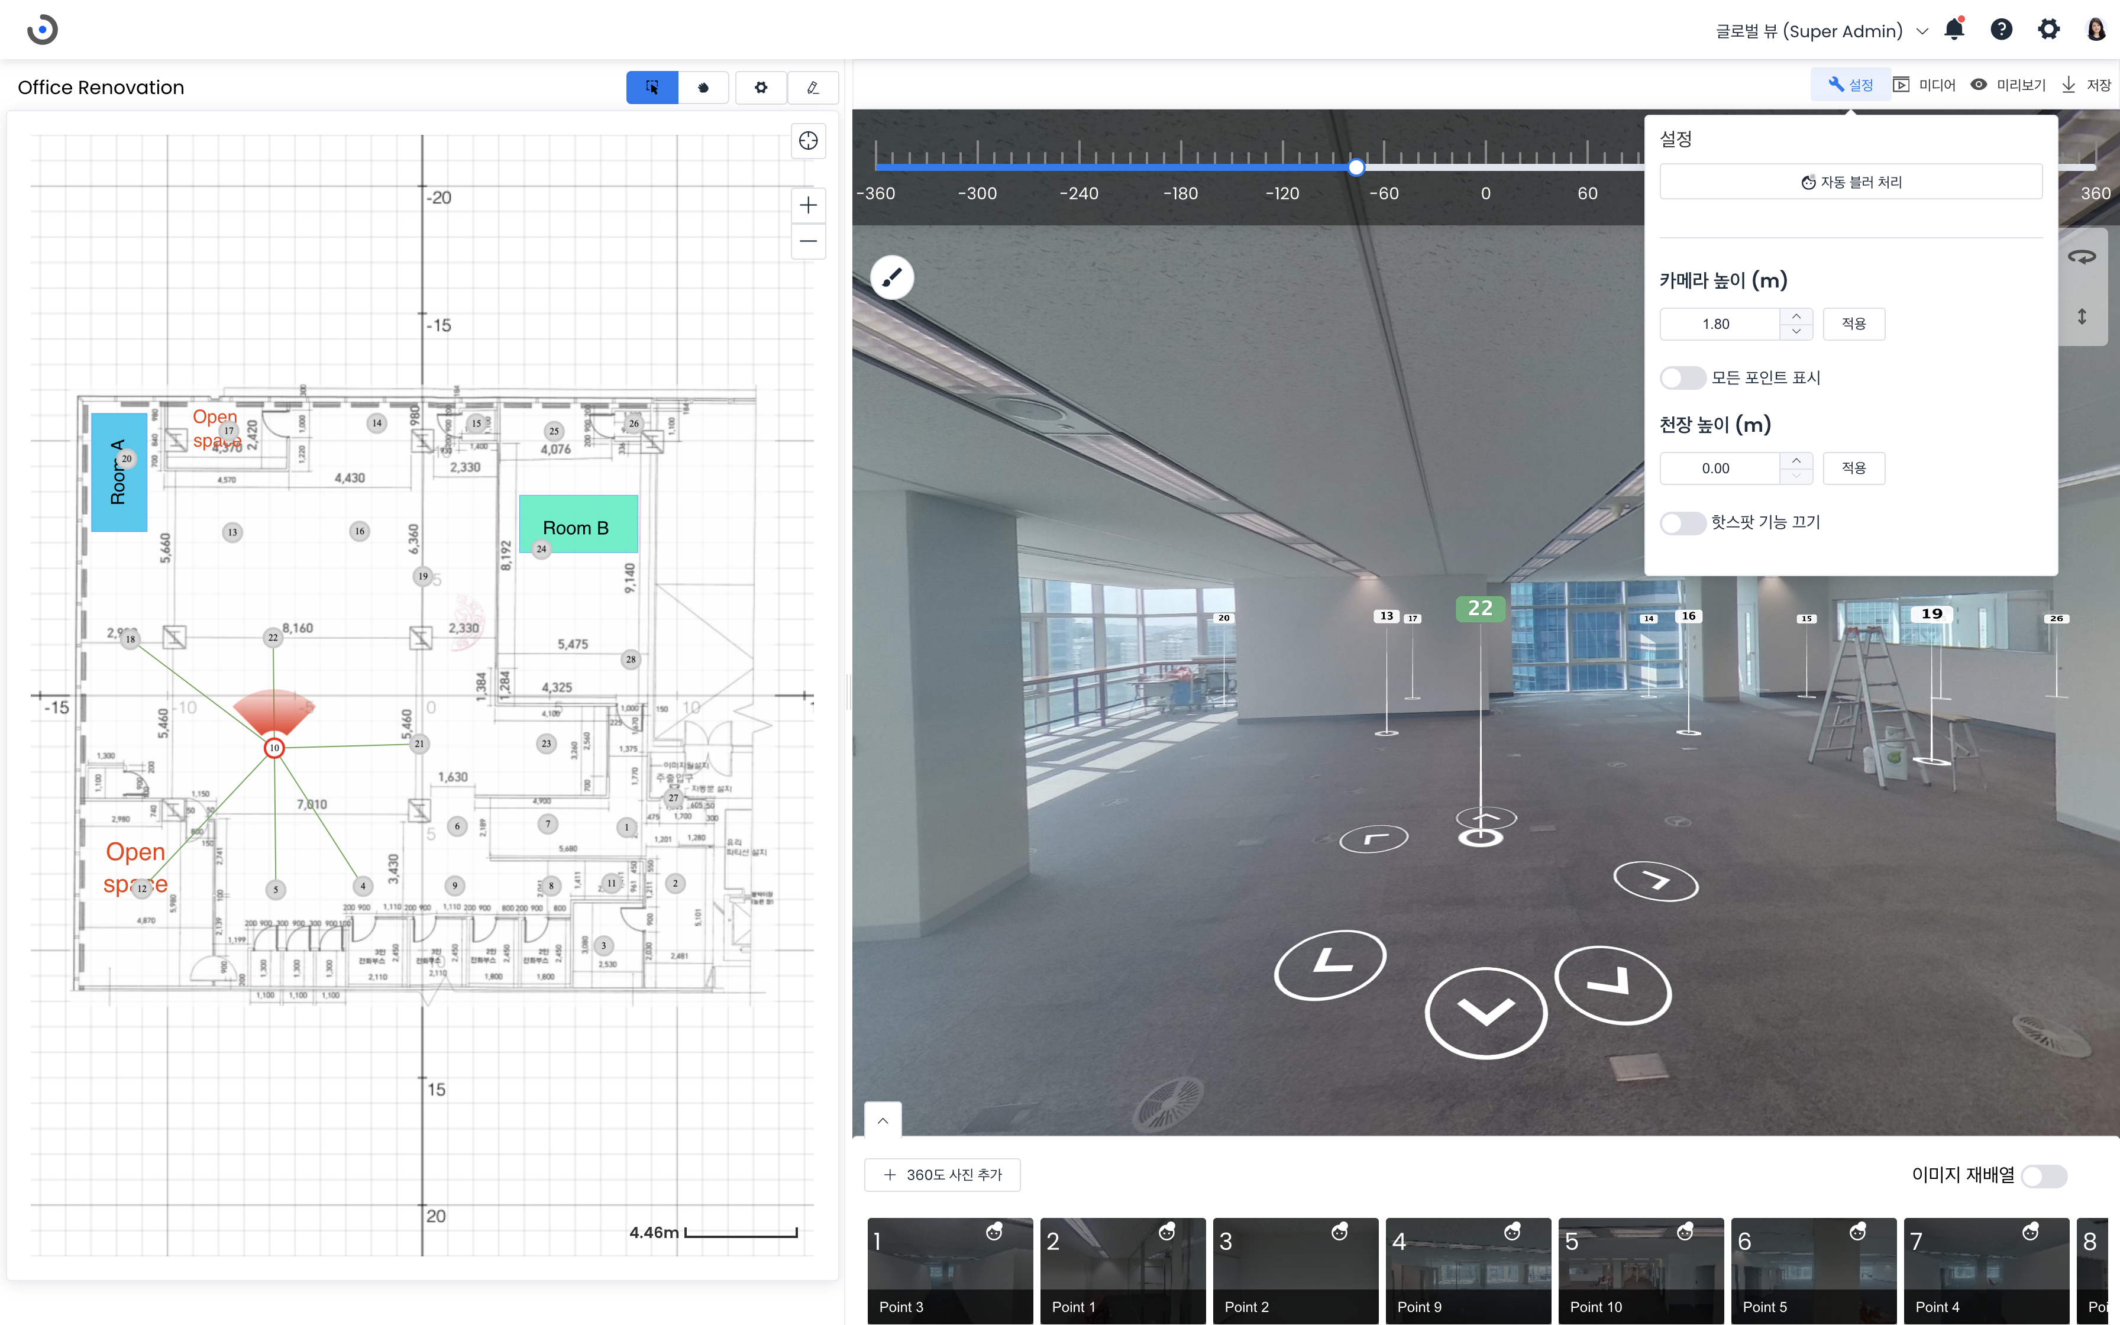This screenshot has width=2120, height=1325.
Task: Select the Room B green area
Action: tap(578, 523)
